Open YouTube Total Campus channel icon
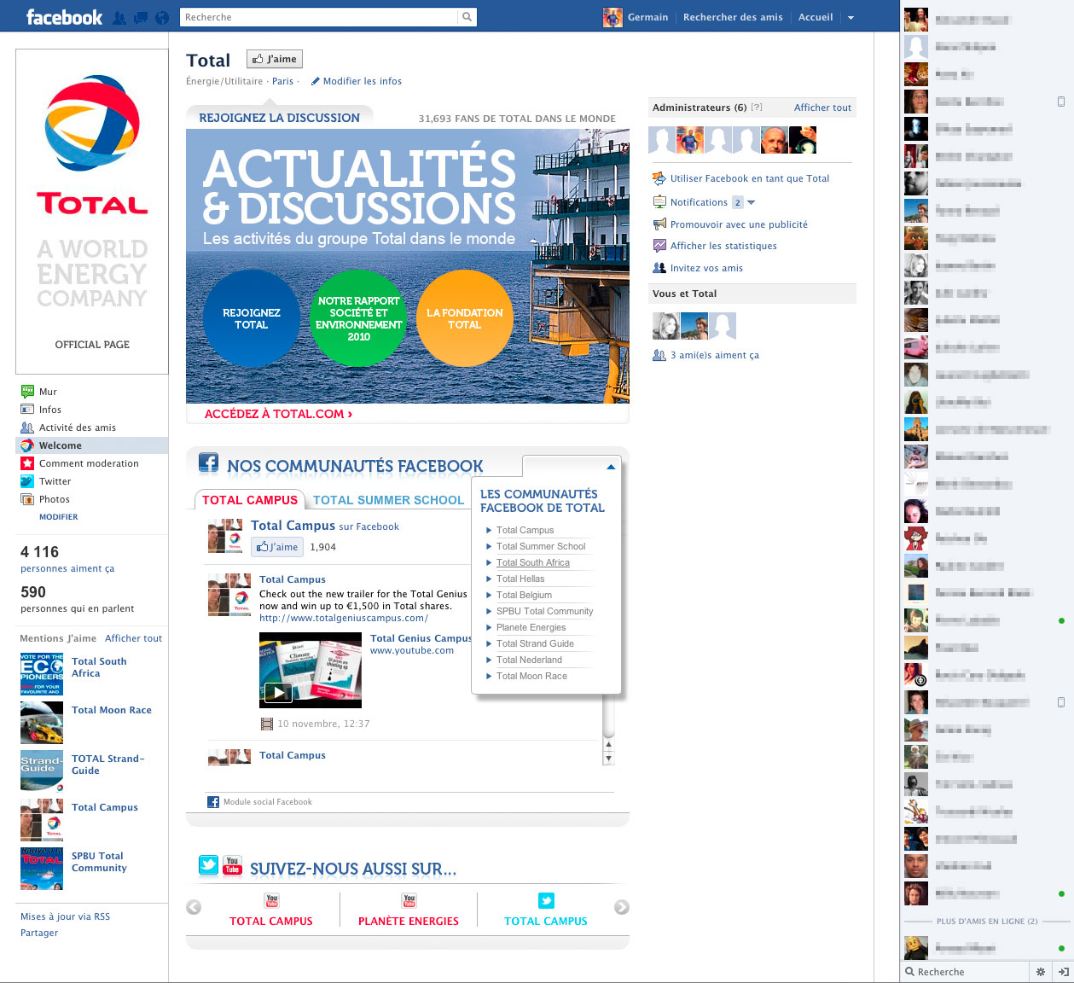This screenshot has width=1074, height=983. tap(272, 900)
